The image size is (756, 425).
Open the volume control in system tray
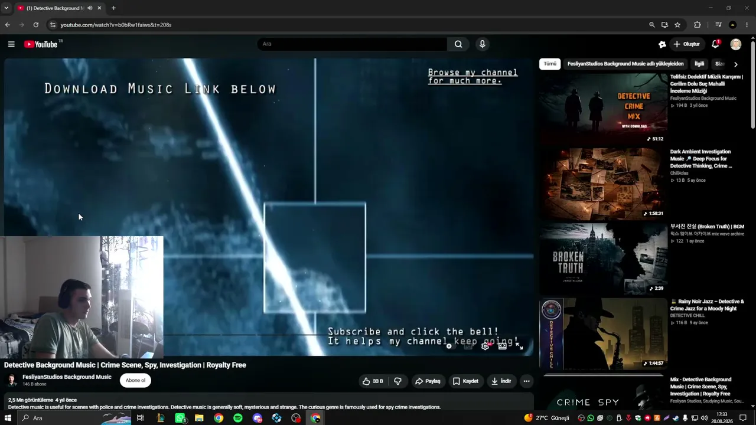point(704,418)
